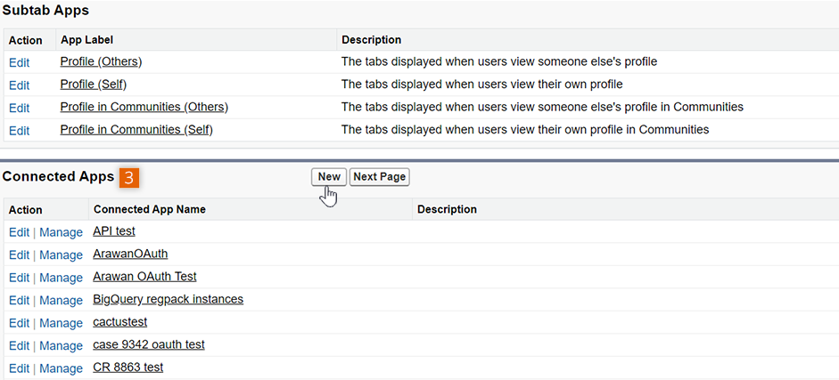Click Subtab Apps Description column header
839x380 pixels.
tap(371, 40)
